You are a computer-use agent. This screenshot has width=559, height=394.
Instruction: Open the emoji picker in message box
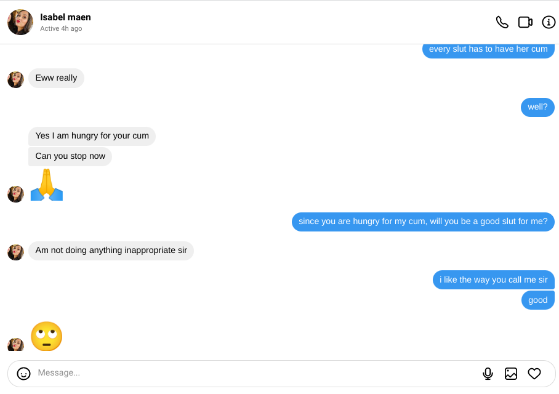click(x=24, y=373)
